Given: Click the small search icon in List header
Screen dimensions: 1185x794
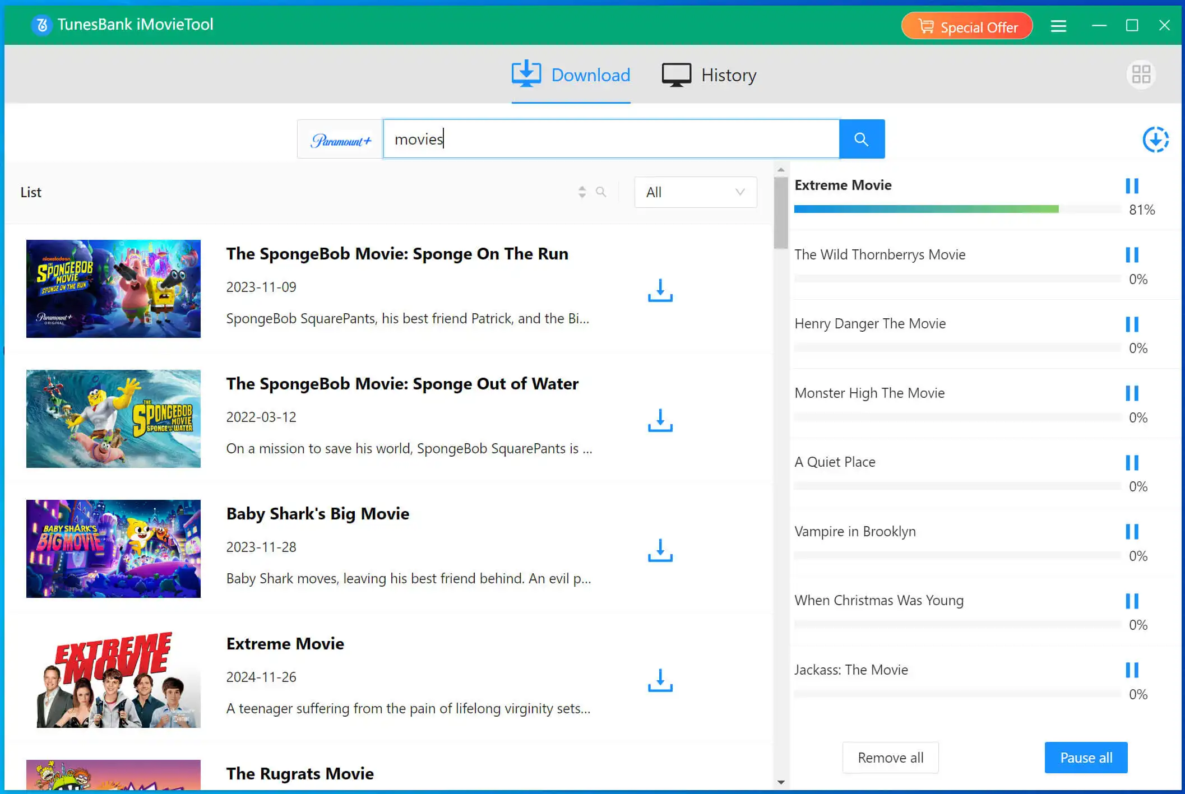Looking at the screenshot, I should coord(601,192).
